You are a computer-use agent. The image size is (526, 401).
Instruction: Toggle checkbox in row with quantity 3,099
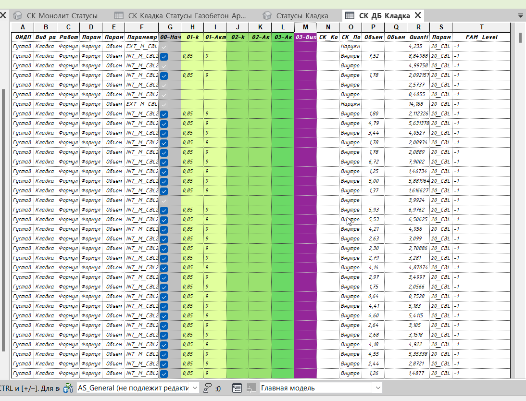pyautogui.click(x=163, y=239)
